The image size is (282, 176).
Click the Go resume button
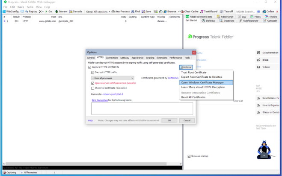click(48, 12)
